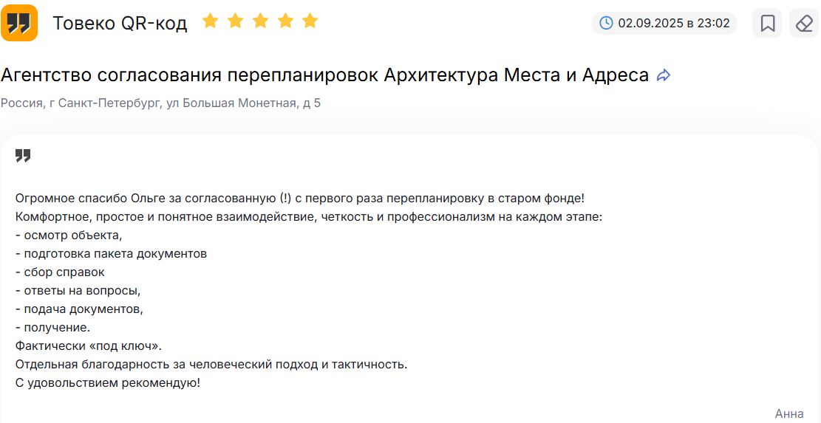
Task: Share the agency via the arrow icon
Action: [x=663, y=76]
